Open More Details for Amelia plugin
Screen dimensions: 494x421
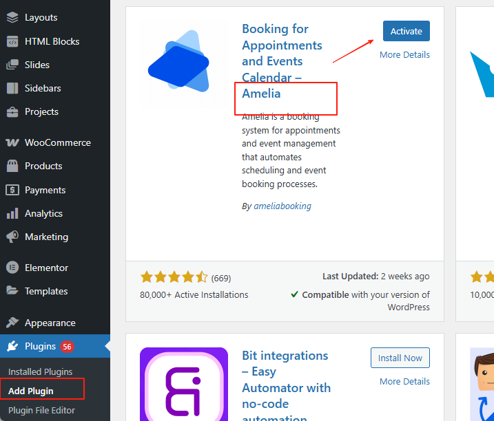(x=404, y=54)
